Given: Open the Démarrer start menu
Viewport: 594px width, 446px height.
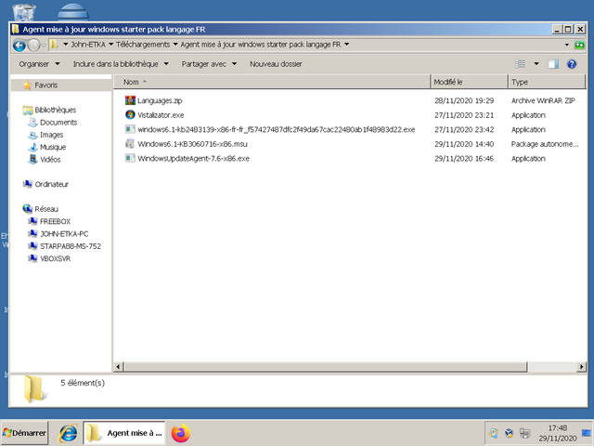Looking at the screenshot, I should 25,433.
